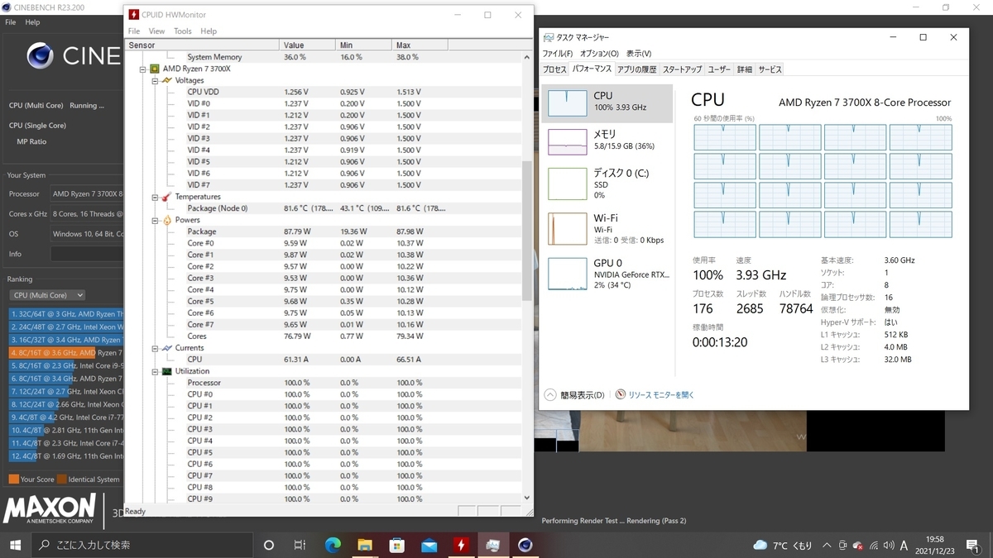The width and height of the screenshot is (993, 558).
Task: Launch Microsoft Edge from taskbar
Action: 333,545
